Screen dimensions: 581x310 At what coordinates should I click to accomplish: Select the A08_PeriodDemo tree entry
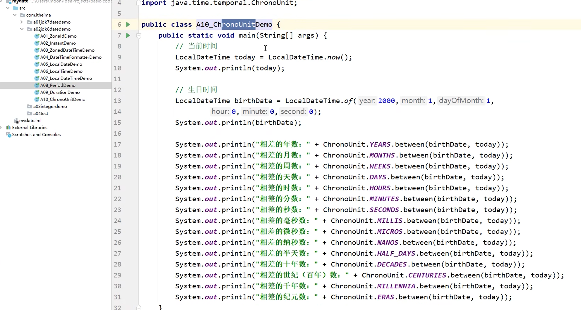pos(58,85)
